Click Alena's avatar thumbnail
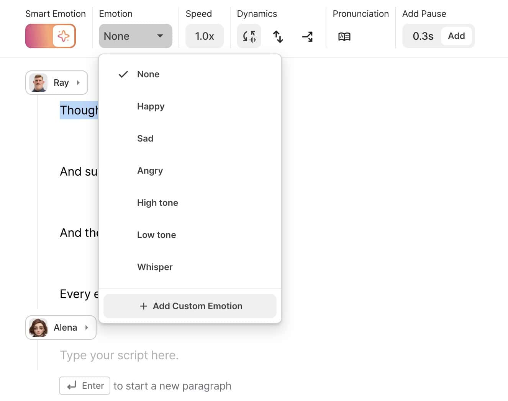 [38, 328]
